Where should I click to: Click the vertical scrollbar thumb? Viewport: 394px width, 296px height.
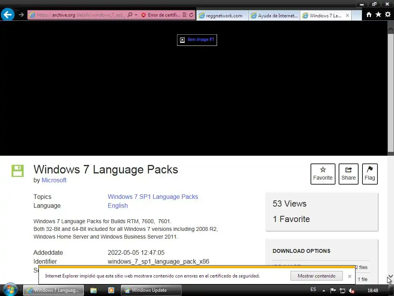391,92
